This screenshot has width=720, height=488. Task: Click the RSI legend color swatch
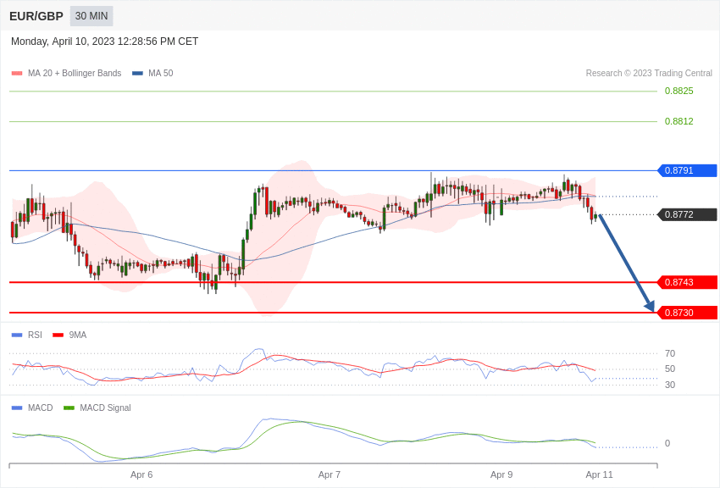tap(17, 335)
